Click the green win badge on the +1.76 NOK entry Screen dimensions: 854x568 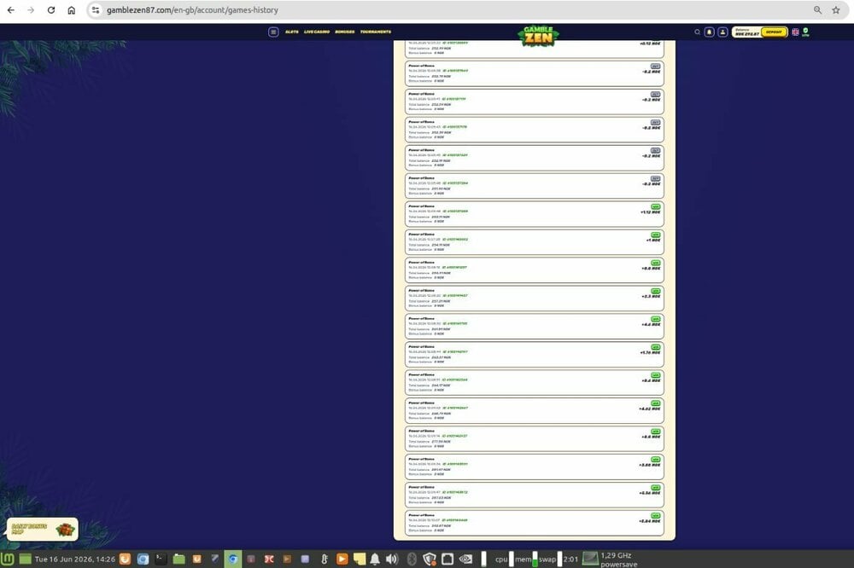pos(655,347)
